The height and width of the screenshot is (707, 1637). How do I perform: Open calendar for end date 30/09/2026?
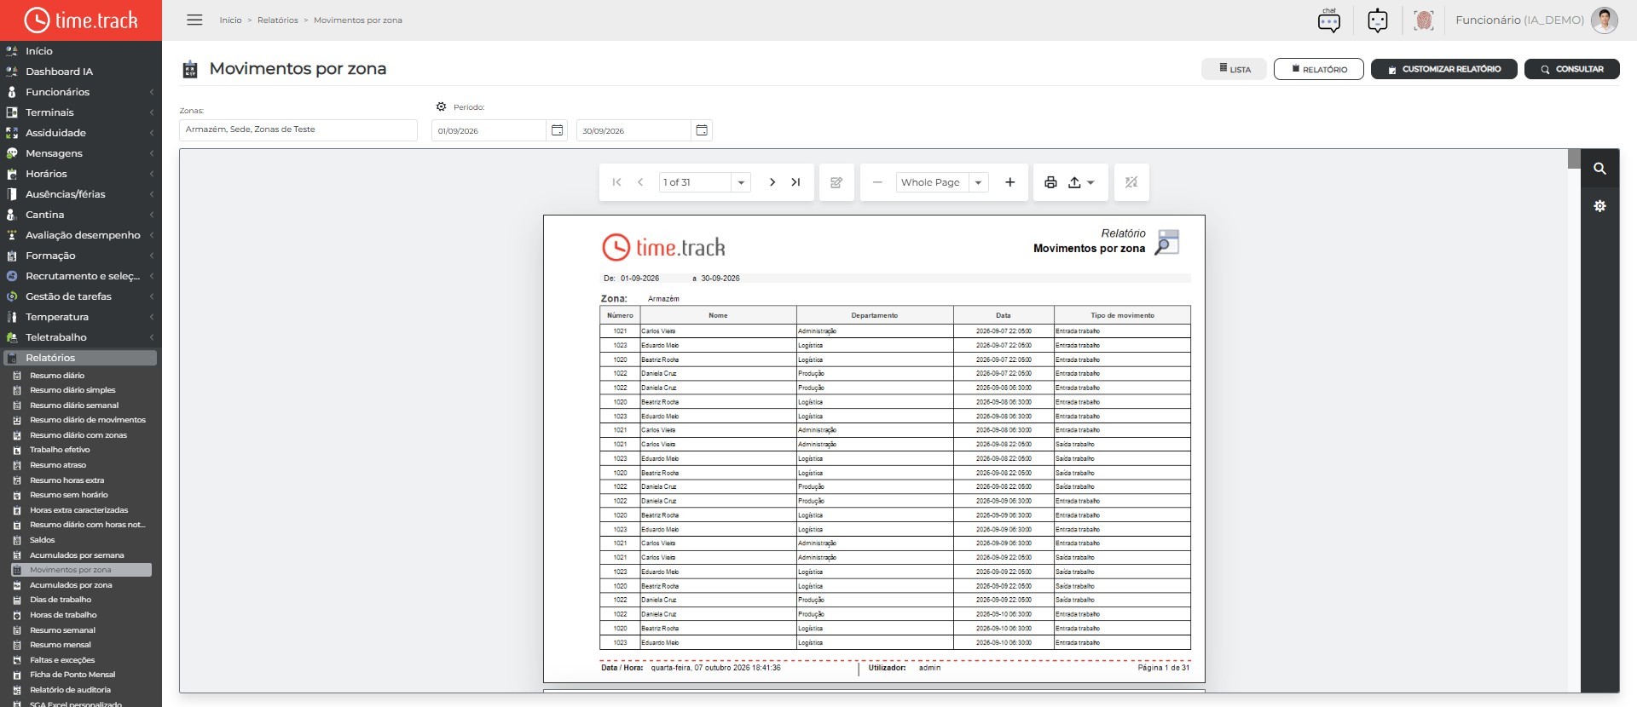702,130
